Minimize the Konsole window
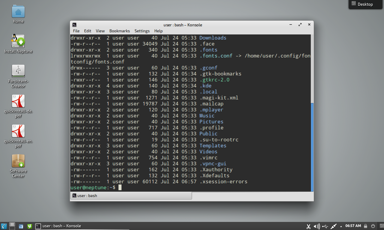384x230 pixels. [290, 25]
